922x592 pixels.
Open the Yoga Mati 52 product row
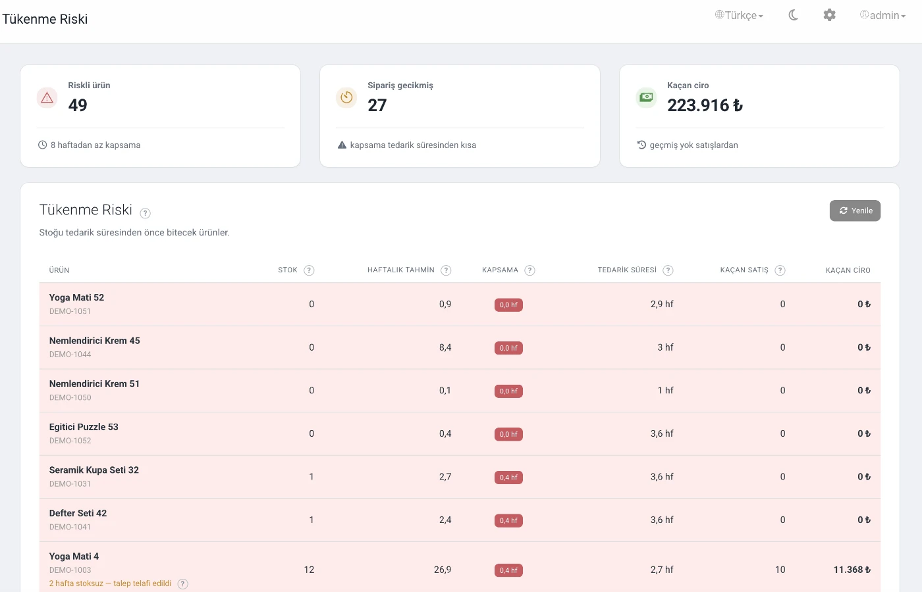click(460, 304)
